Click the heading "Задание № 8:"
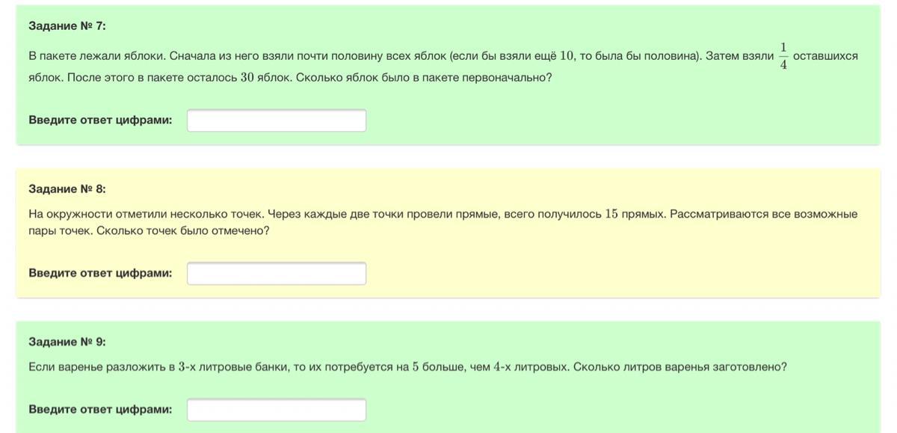Viewport: 897px width, 433px height. (x=67, y=188)
